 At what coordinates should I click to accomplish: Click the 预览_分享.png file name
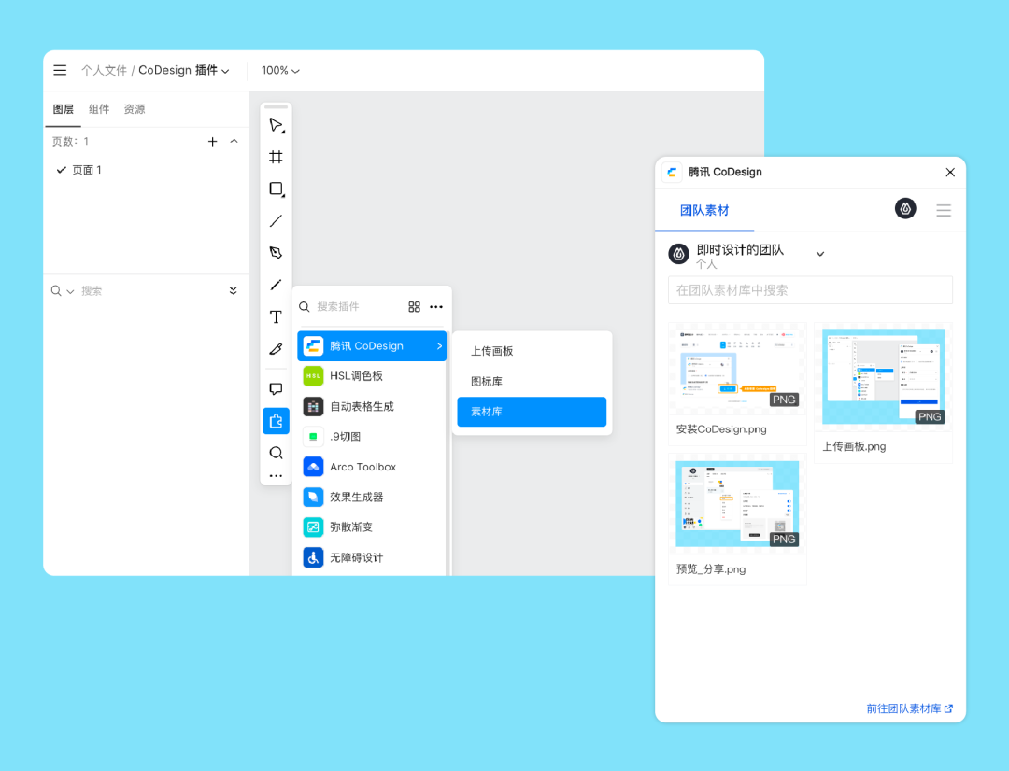pos(710,569)
